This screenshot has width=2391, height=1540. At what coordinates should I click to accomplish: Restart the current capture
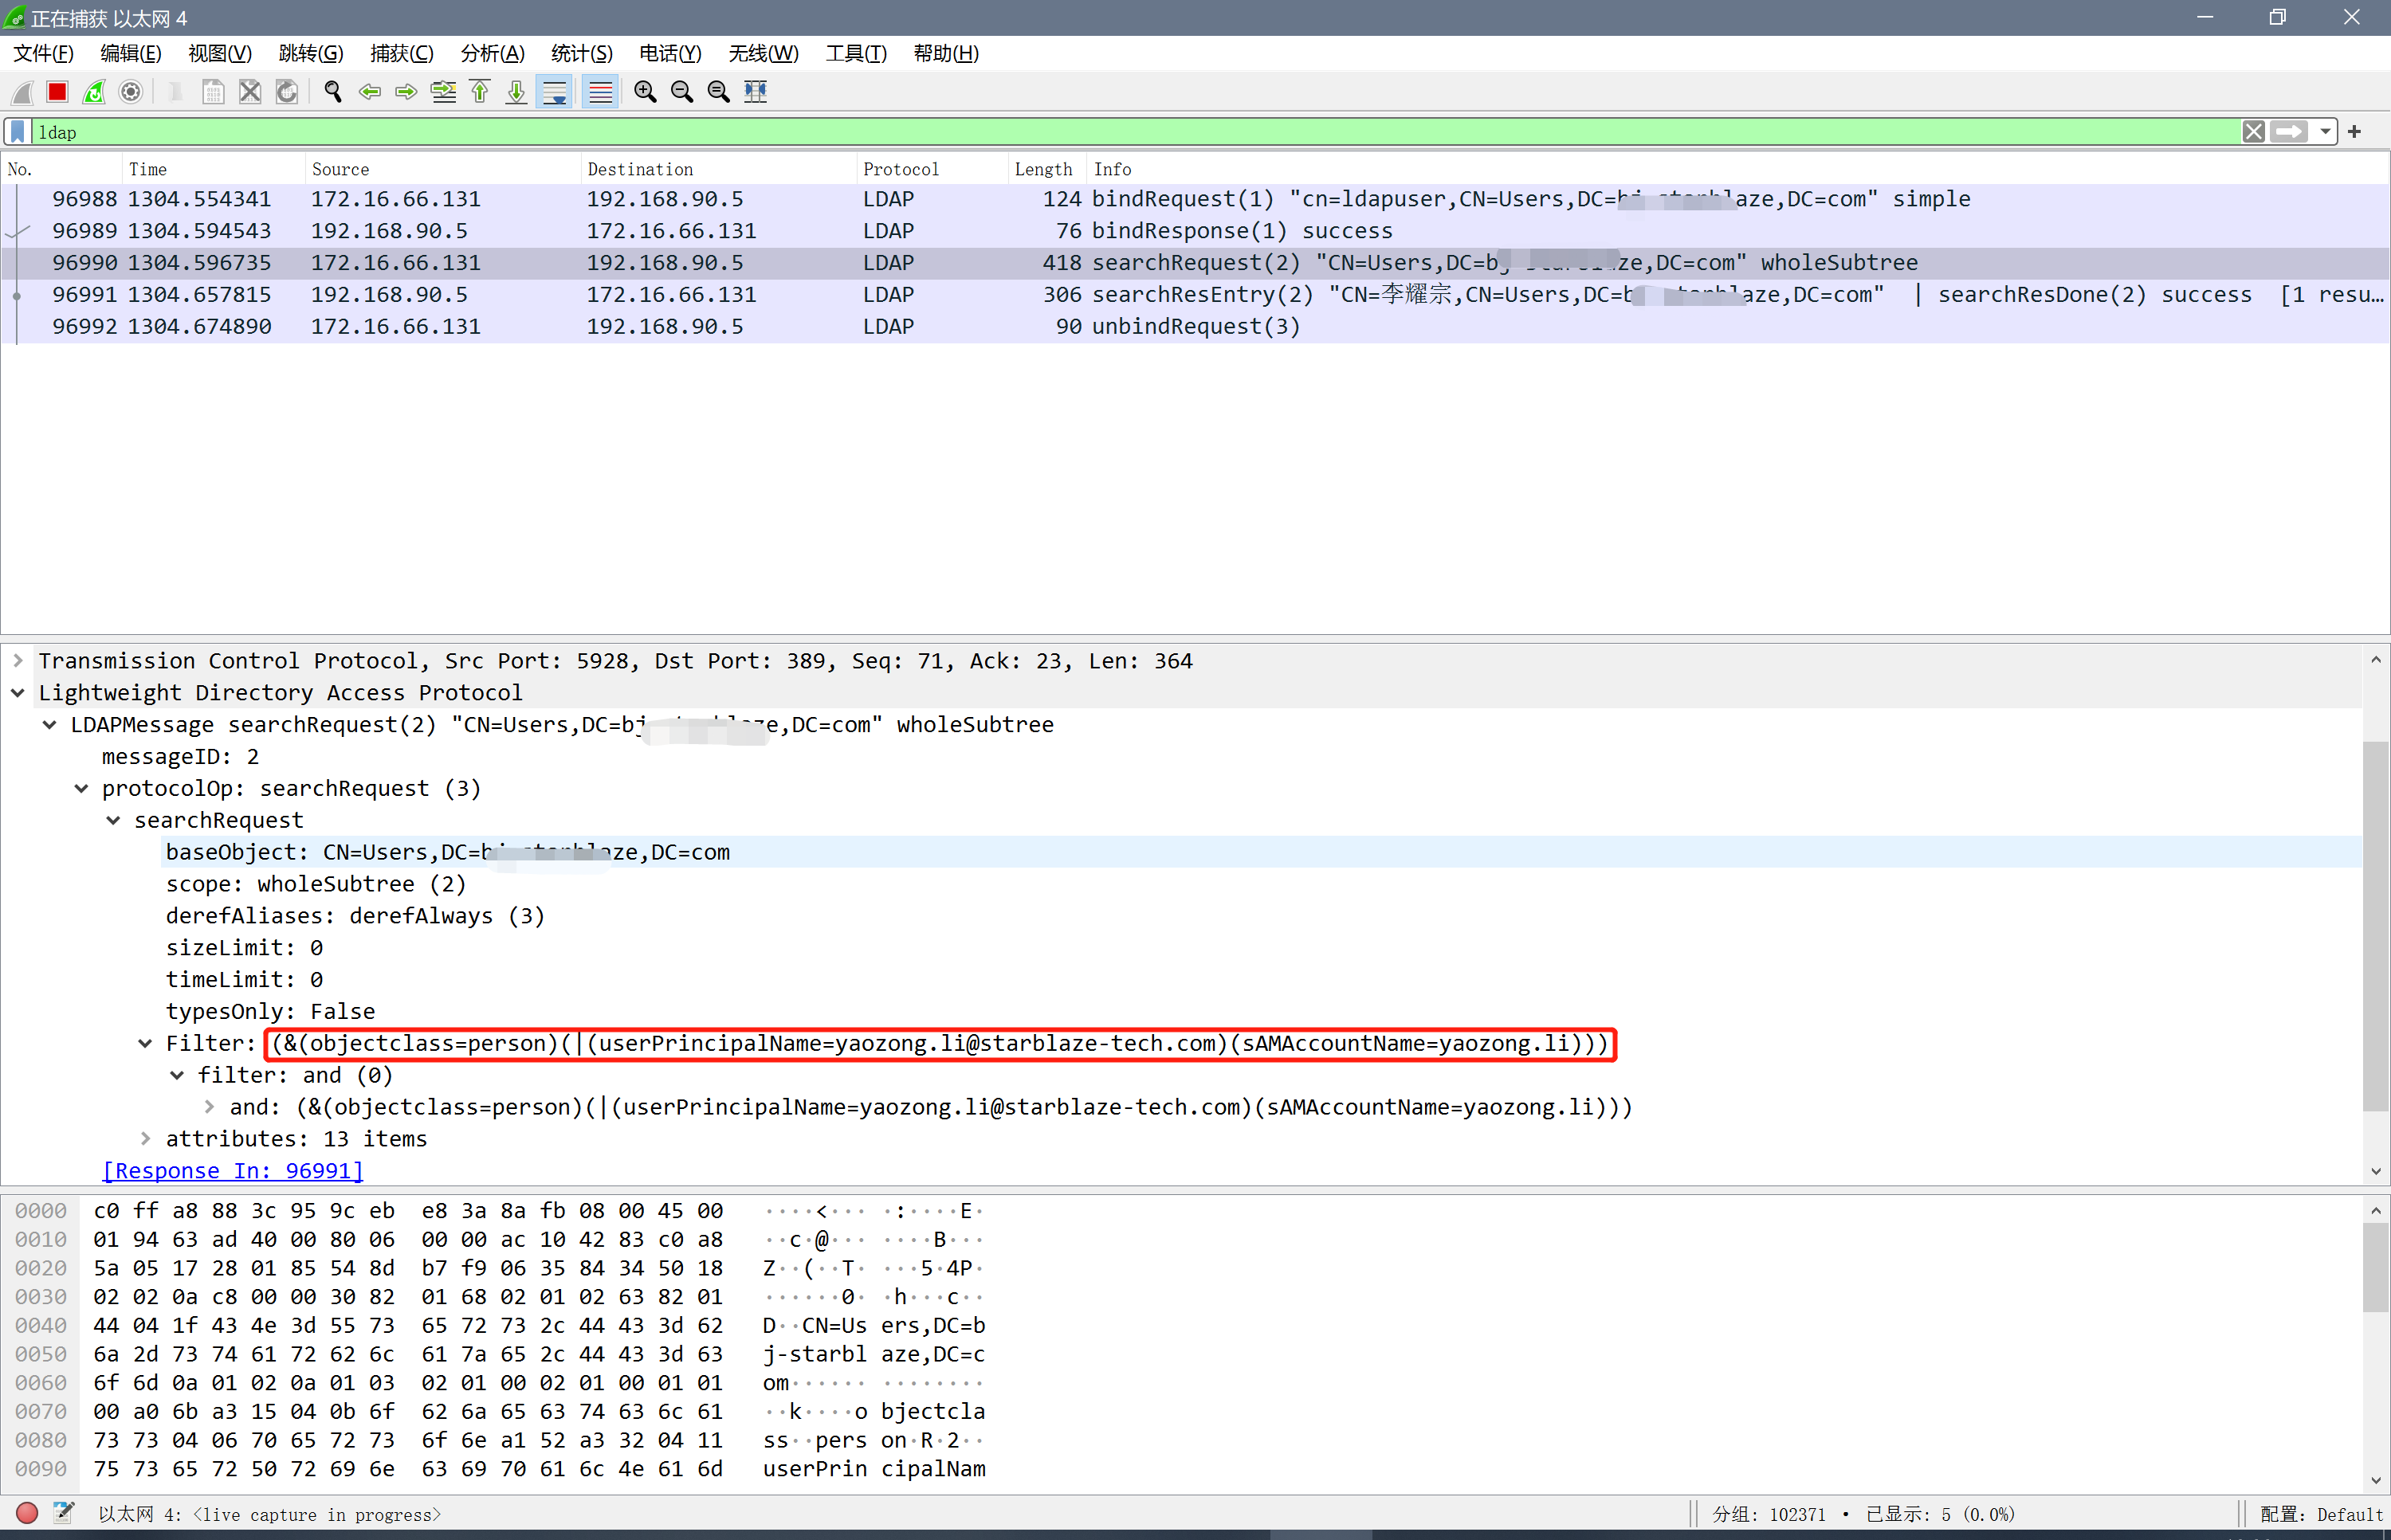pyautogui.click(x=94, y=92)
